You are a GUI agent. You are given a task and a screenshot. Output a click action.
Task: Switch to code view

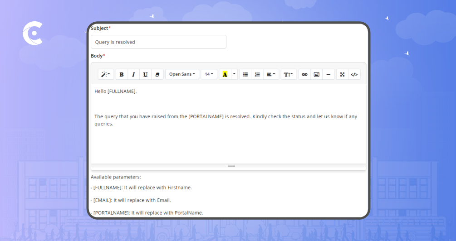(354, 74)
